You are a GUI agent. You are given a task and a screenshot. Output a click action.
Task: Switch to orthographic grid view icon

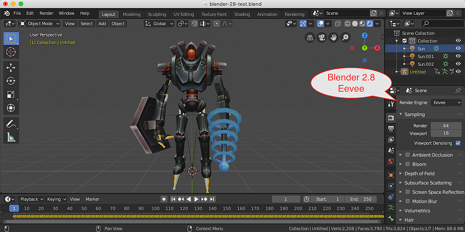tap(310, 38)
